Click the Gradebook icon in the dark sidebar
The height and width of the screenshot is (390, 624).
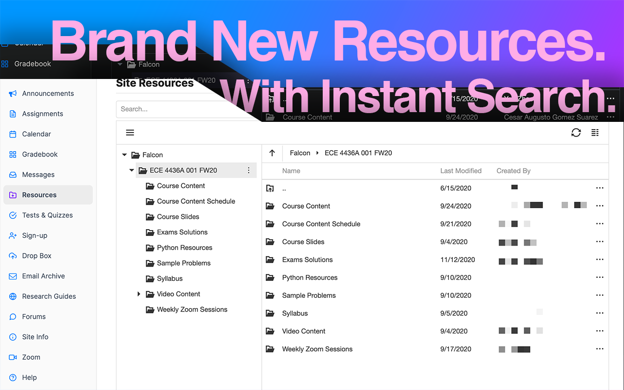coord(5,64)
